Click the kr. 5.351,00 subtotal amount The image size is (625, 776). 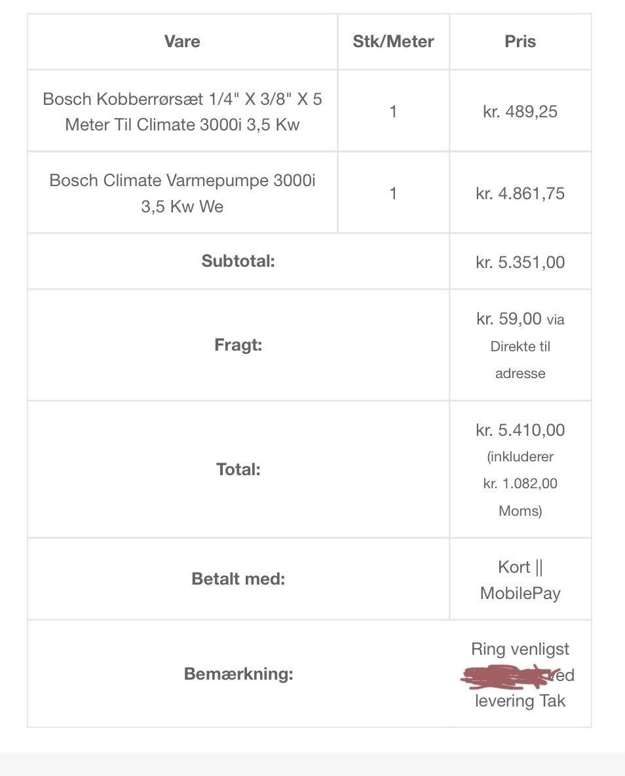(x=520, y=262)
